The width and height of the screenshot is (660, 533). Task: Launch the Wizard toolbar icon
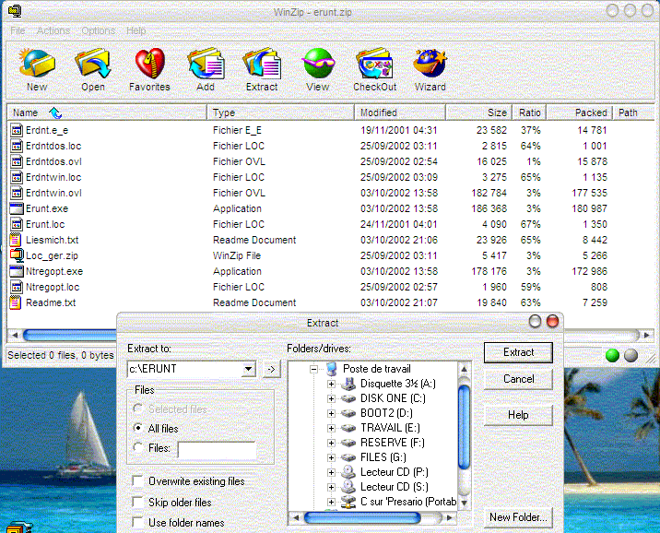(x=430, y=65)
